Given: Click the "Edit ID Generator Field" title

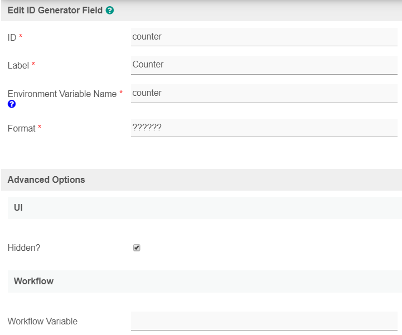Looking at the screenshot, I should pos(55,10).
